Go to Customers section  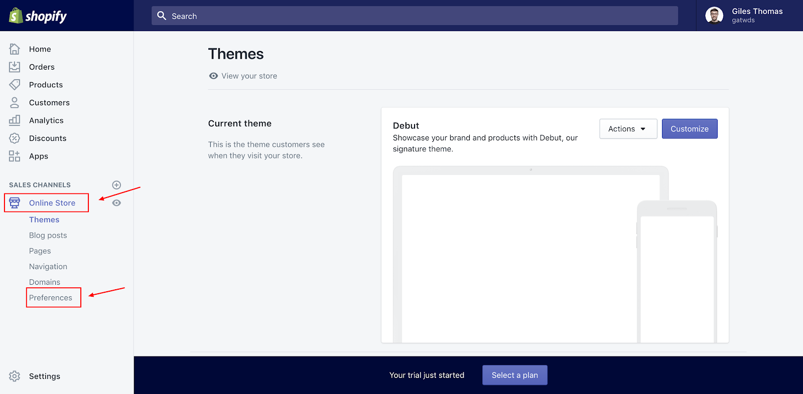point(49,102)
